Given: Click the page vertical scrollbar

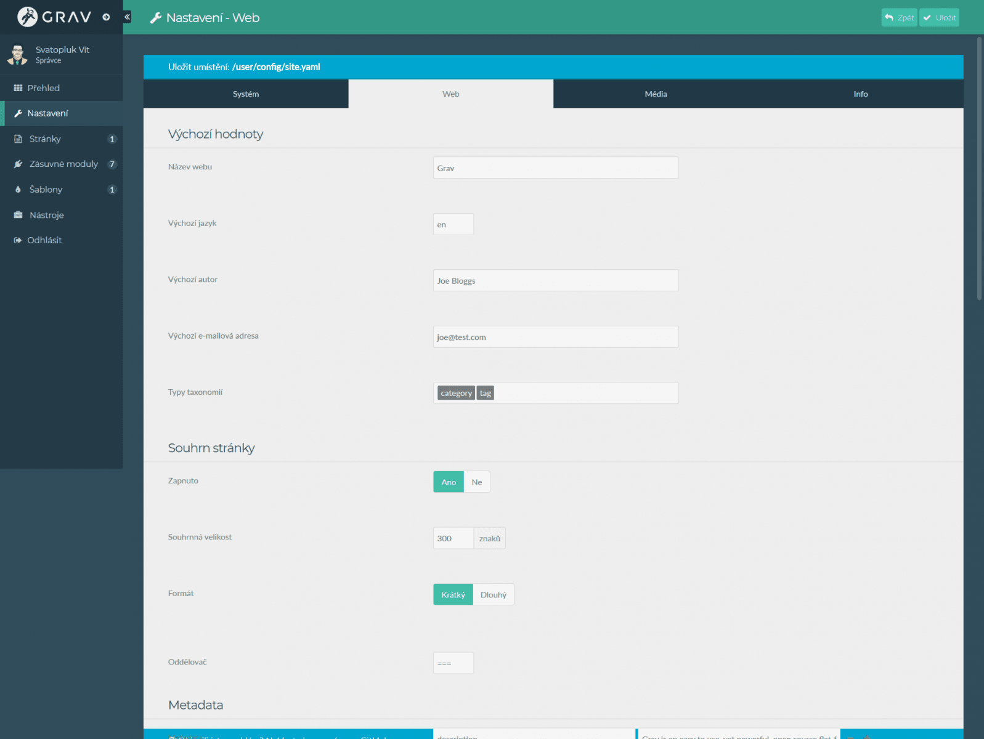Looking at the screenshot, I should click(980, 168).
